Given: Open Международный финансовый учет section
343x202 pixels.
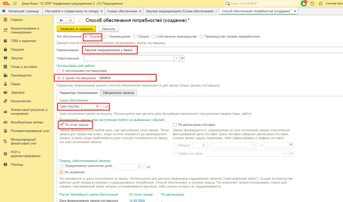Looking at the screenshot, I should point(23,141).
